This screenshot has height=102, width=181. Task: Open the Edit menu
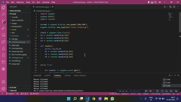point(12,2)
